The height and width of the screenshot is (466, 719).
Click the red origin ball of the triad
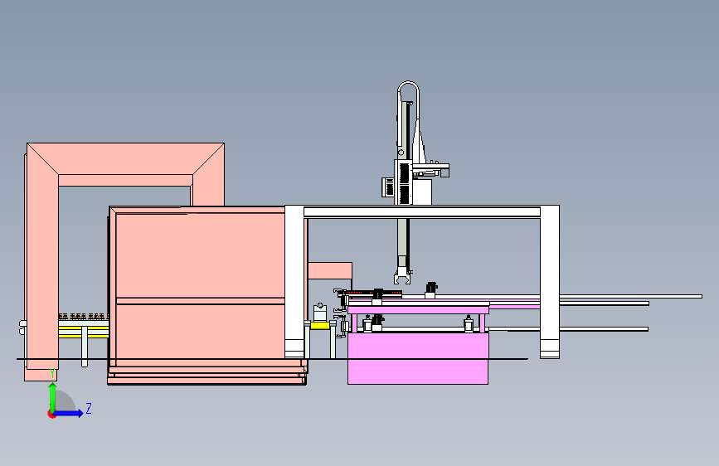[x=51, y=414]
